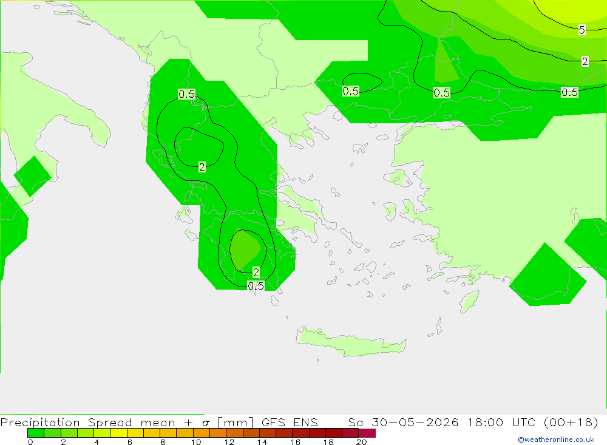The height and width of the screenshot is (445, 607).
Task: Click the legend tick label 14
Action: tap(262, 442)
